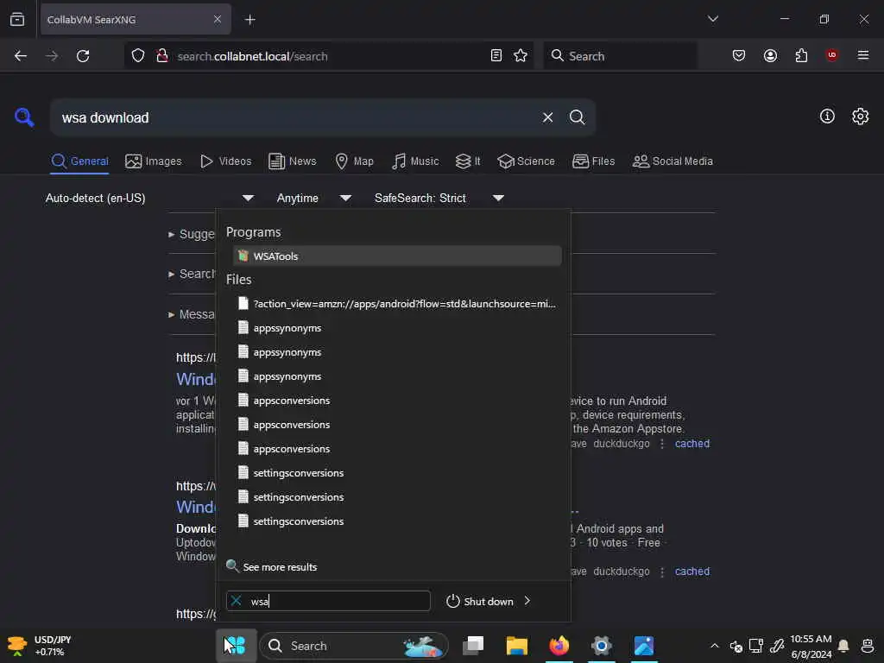
Task: Open the first result's cached link
Action: (691, 444)
